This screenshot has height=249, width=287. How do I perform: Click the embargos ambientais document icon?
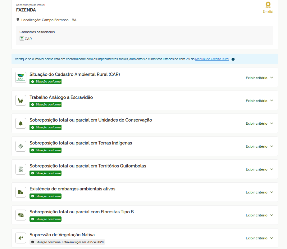point(21,192)
